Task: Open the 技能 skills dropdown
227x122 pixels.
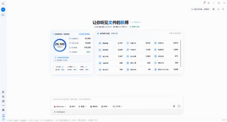Action: (105, 106)
